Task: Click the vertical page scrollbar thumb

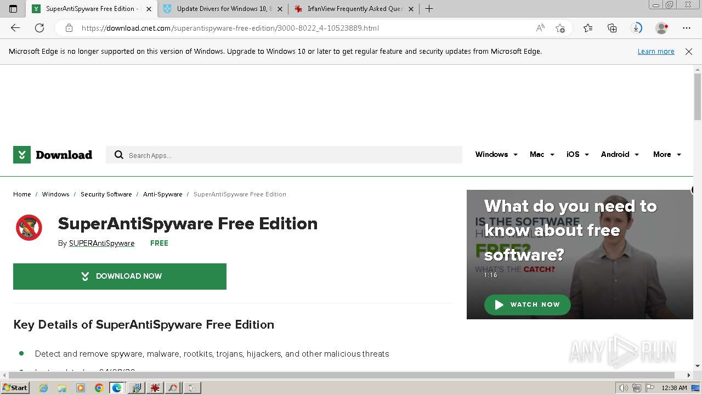Action: pos(698,96)
